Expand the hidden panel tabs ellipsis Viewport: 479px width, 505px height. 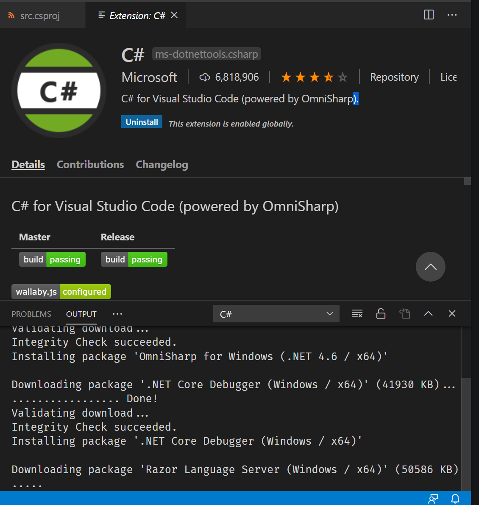(117, 314)
